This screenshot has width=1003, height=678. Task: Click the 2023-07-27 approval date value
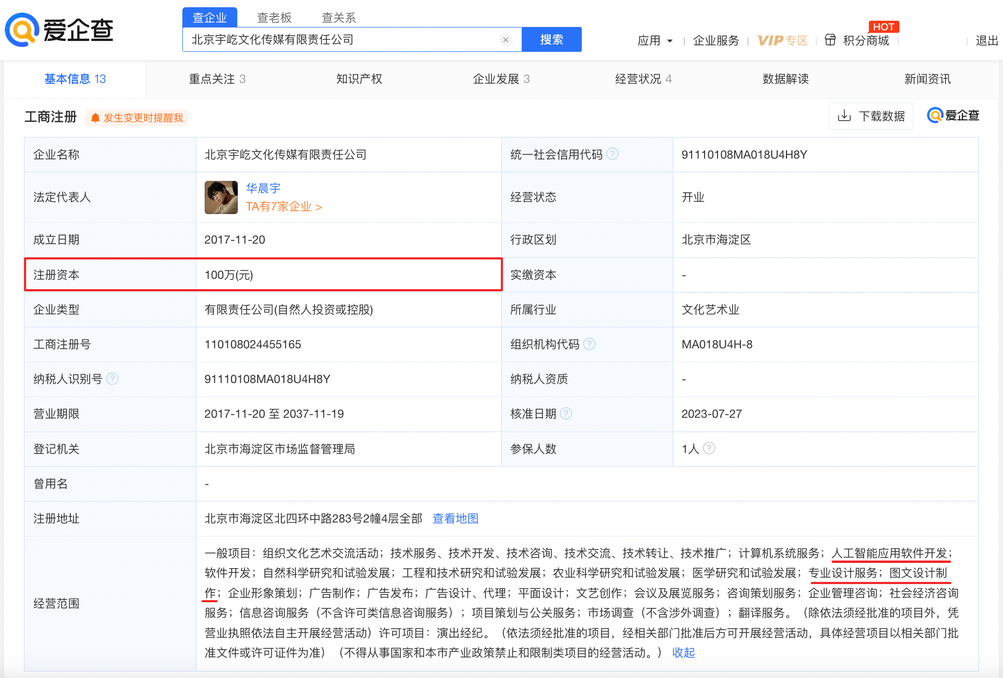coord(711,414)
